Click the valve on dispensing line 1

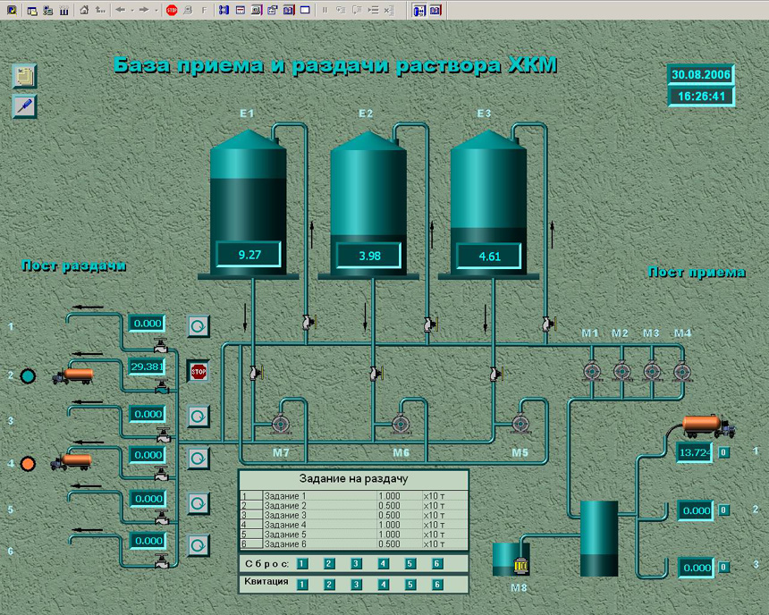[x=160, y=346]
